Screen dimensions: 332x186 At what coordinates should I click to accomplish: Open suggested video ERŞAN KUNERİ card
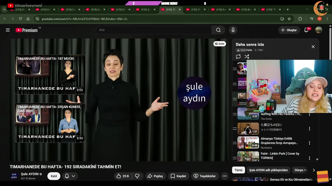pyautogui.click(x=50, y=123)
